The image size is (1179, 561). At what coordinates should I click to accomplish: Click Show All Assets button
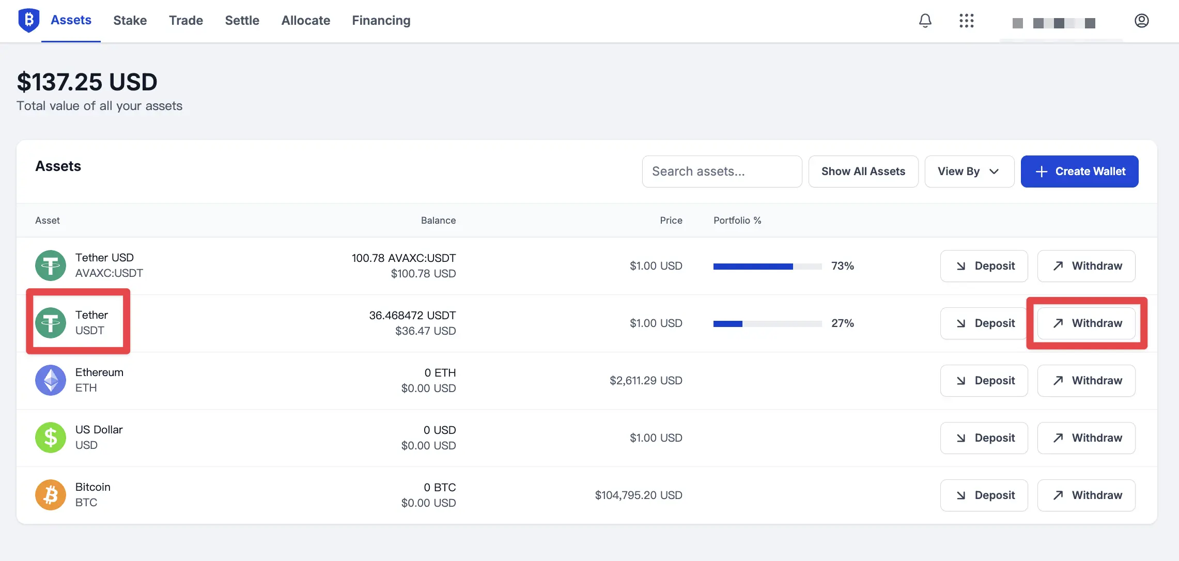863,172
